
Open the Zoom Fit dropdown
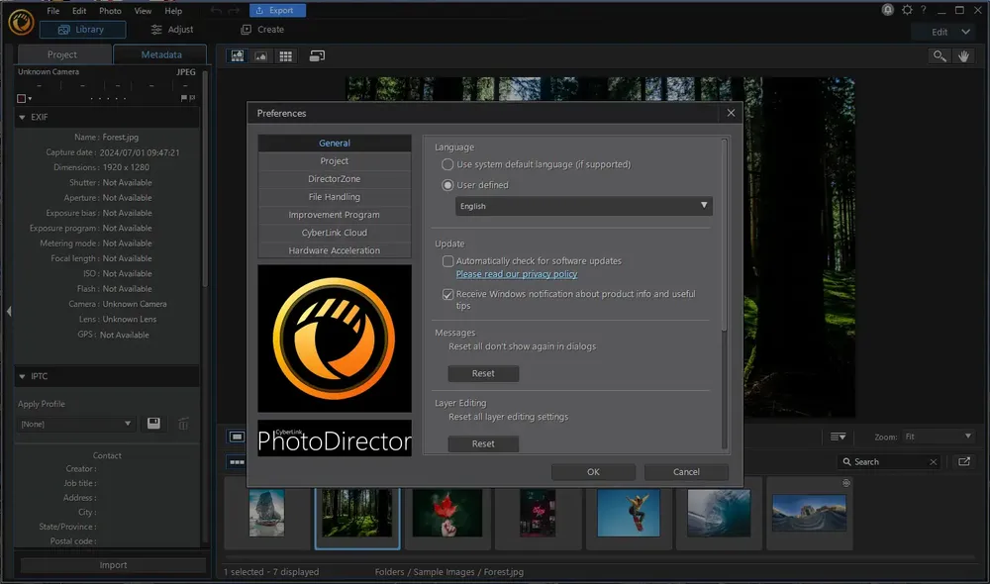click(x=938, y=437)
